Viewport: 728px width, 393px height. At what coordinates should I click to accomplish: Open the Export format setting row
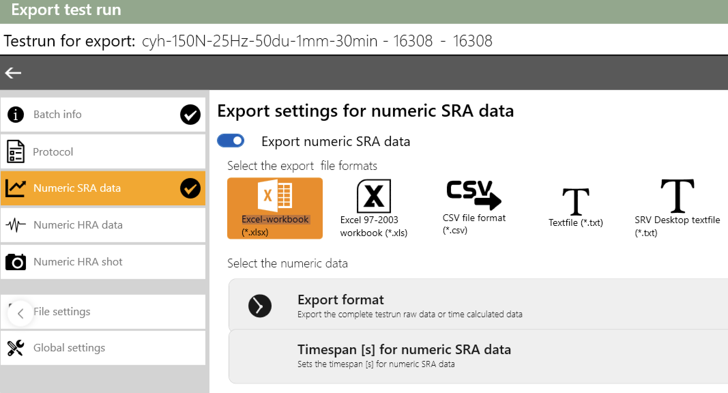click(x=478, y=304)
